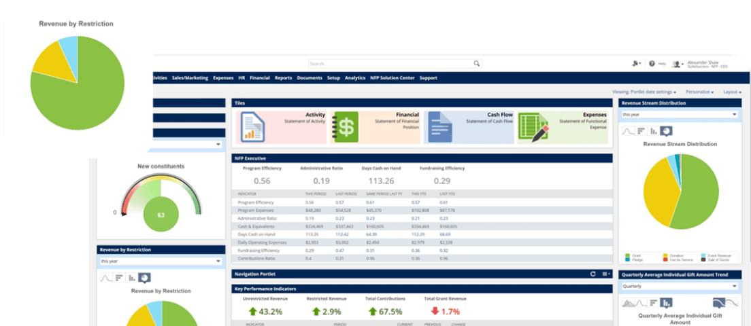Open the Navigation Portlet menu icon

pos(606,274)
